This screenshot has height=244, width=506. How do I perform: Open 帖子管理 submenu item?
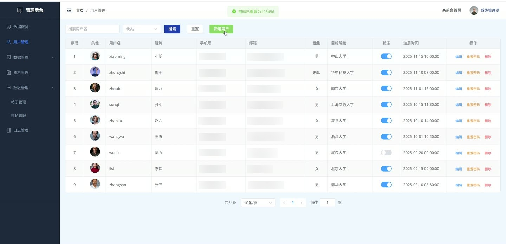[x=30, y=102]
